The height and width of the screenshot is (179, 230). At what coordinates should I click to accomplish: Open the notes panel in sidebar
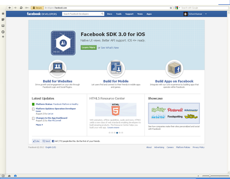pyautogui.click(x=3, y=20)
